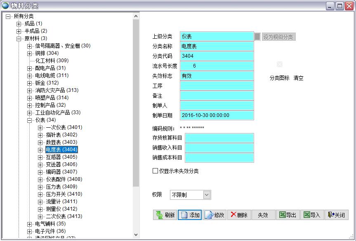
Task: Expand the 电气辅料 (35) node
Action: (30, 224)
